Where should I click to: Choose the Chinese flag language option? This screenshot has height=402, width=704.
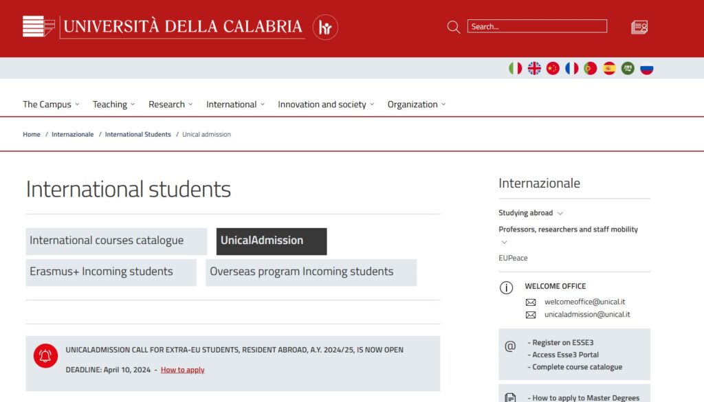pyautogui.click(x=553, y=68)
